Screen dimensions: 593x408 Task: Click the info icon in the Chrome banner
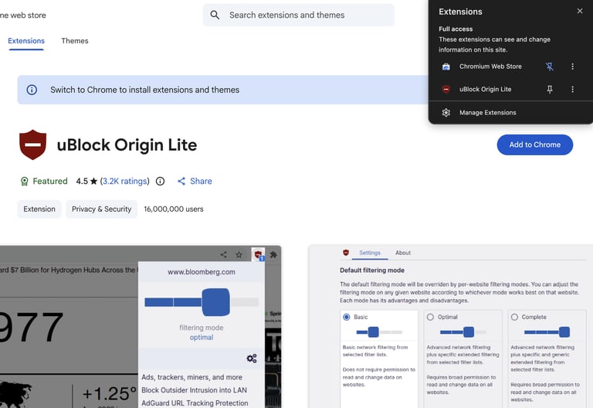(x=32, y=90)
